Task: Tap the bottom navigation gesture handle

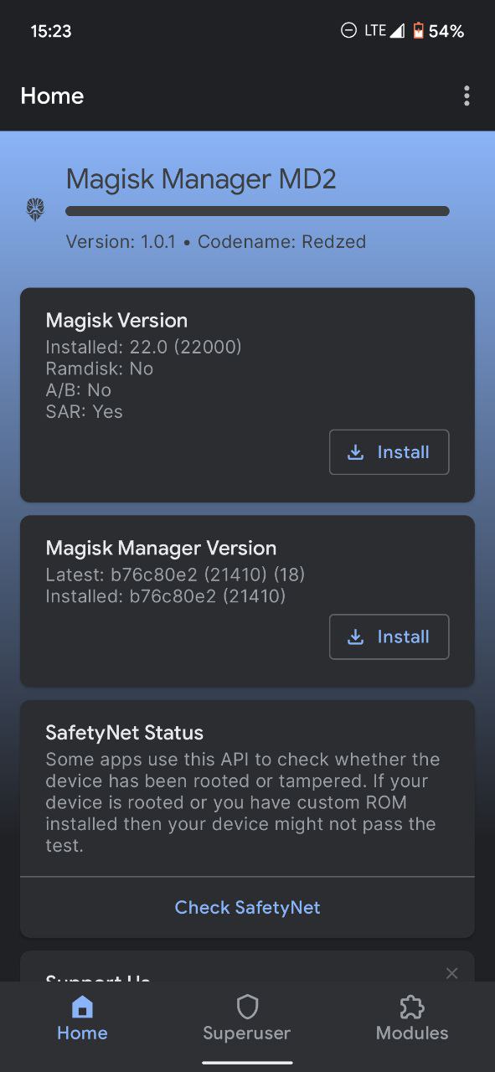Action: [247, 1063]
